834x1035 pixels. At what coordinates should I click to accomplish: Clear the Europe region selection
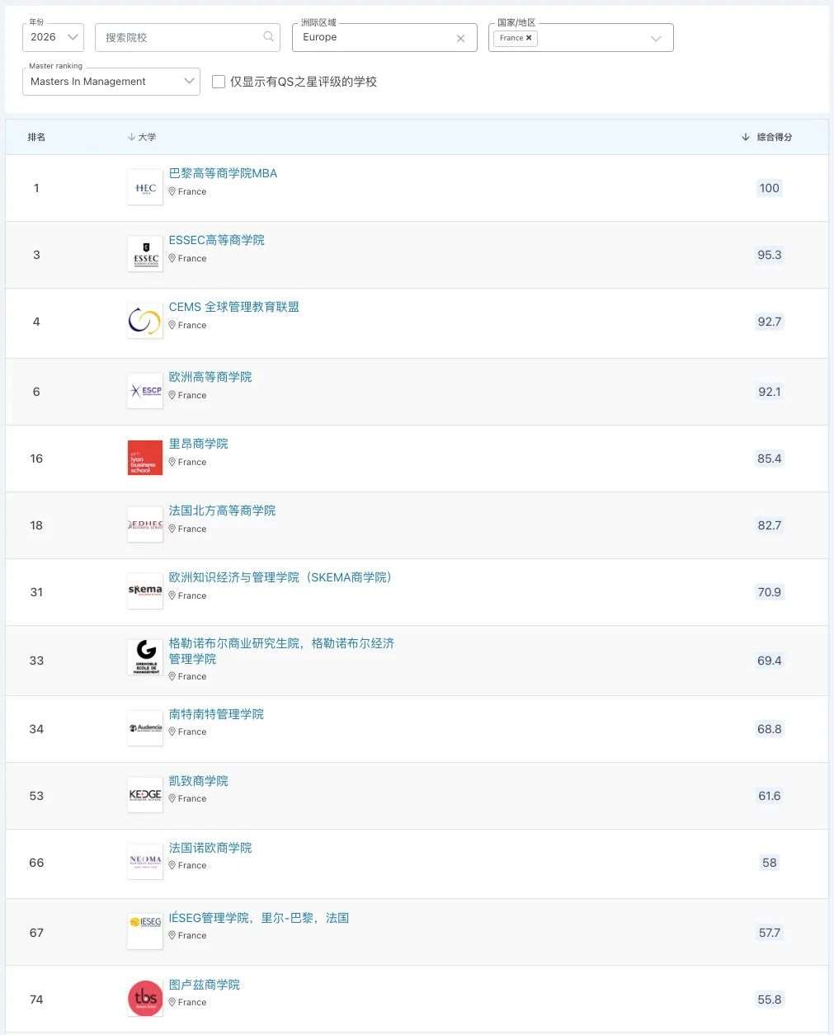(x=460, y=38)
